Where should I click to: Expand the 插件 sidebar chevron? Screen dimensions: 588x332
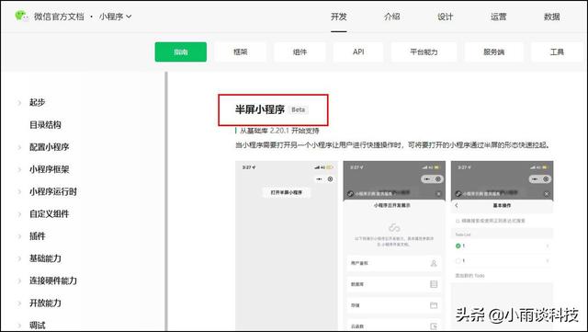(19, 236)
